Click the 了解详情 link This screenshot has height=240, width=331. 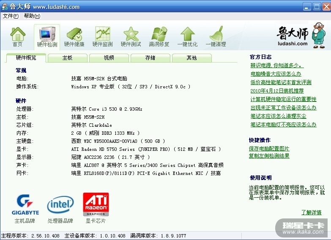coord(312,213)
